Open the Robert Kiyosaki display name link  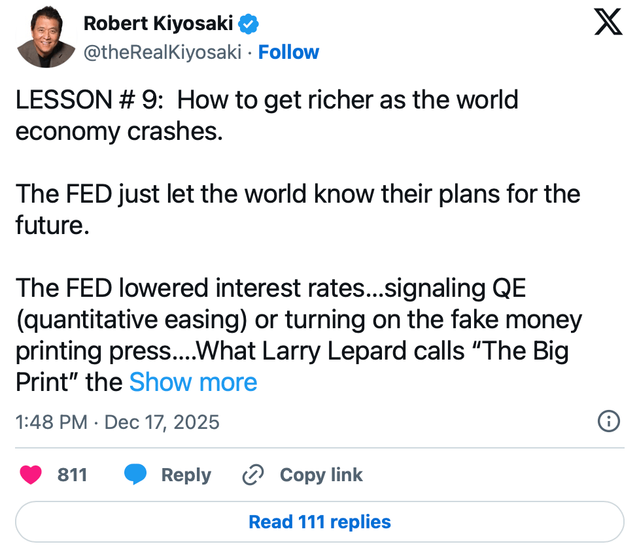pyautogui.click(x=158, y=25)
